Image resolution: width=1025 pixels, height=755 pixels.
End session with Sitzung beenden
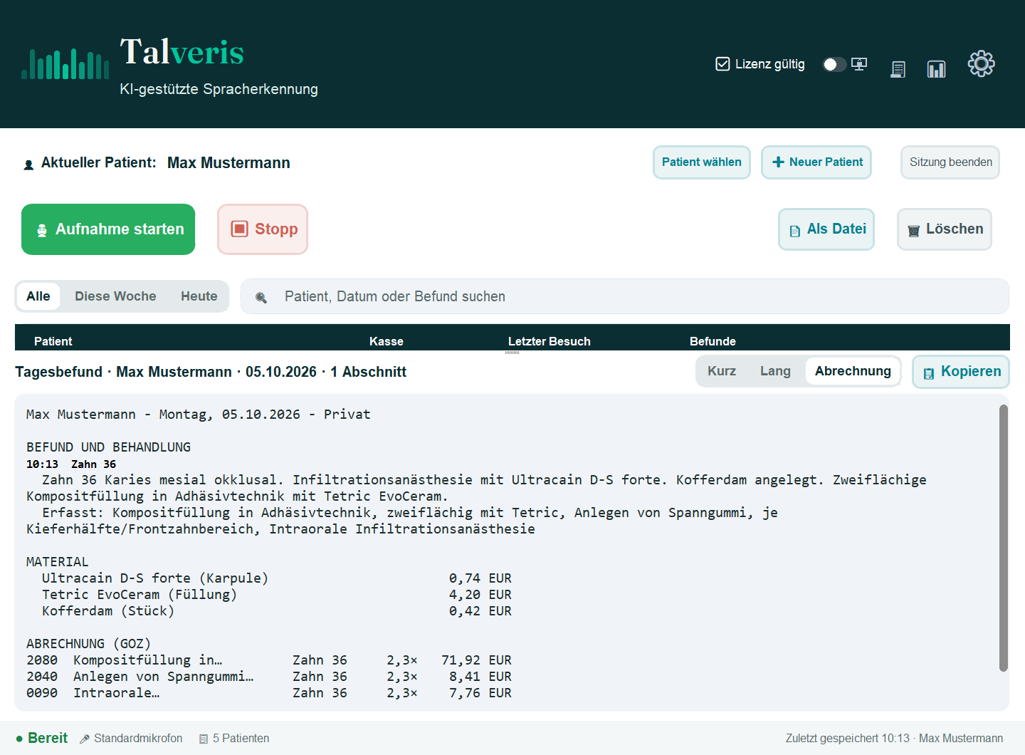point(950,162)
